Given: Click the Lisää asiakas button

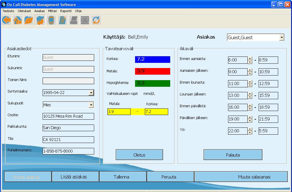Looking at the screenshot, I should 75,177.
